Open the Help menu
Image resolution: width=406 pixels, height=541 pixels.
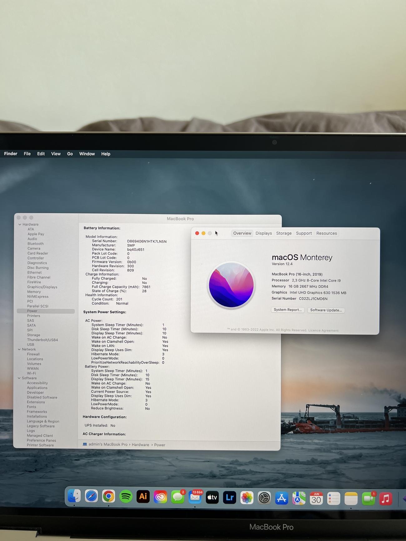coord(106,154)
